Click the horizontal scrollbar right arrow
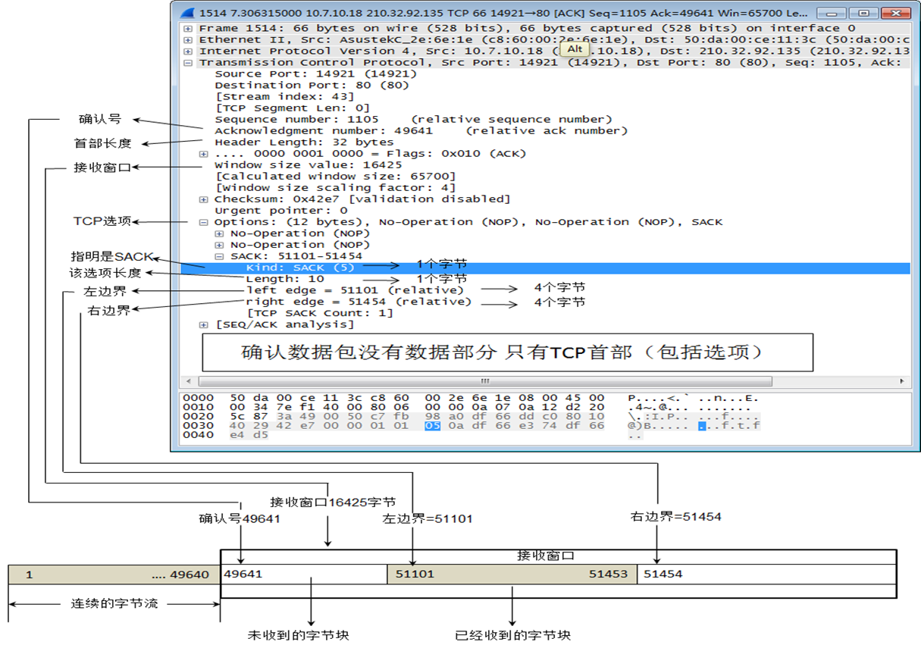Screen dimensions: 921x648 902,381
